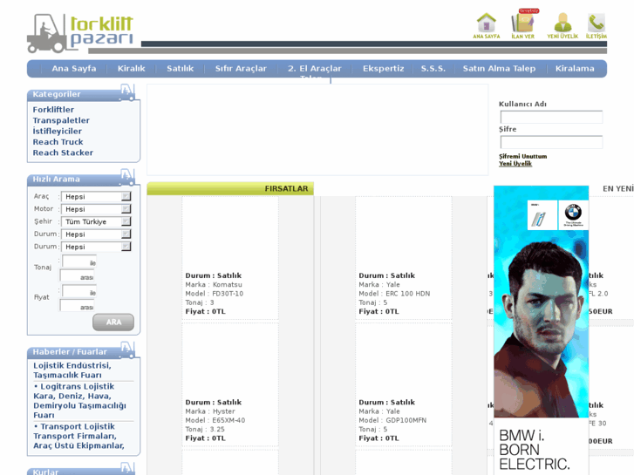Viewport: 634px width, 475px height.
Task: Open Lojistik Endüstrisi, Taşımacılık Fuarı news
Action: coord(72,370)
